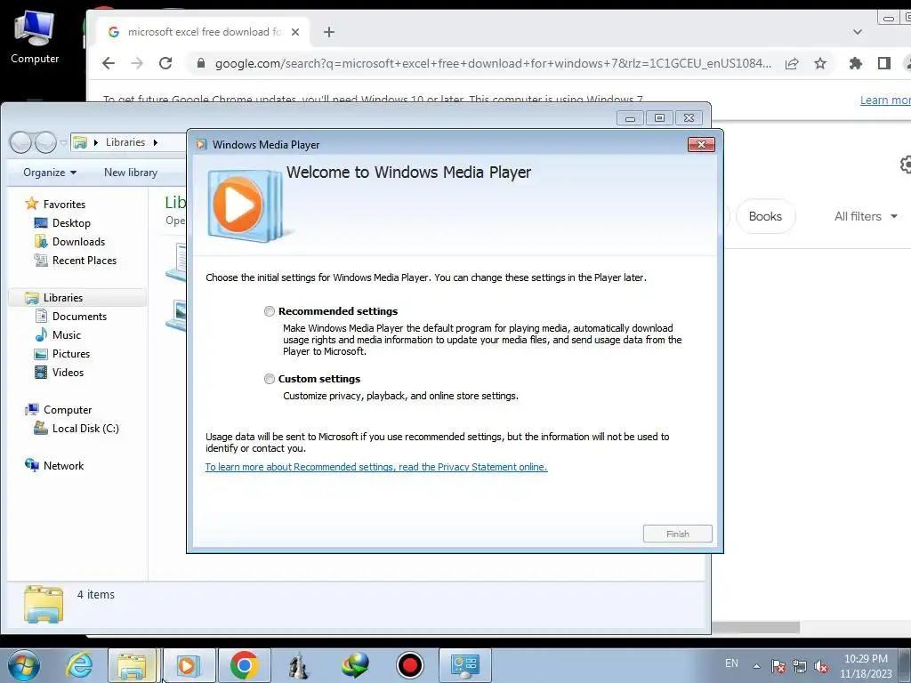Viewport: 911px width, 683px height.
Task: Reload the Chrome page
Action: (165, 63)
